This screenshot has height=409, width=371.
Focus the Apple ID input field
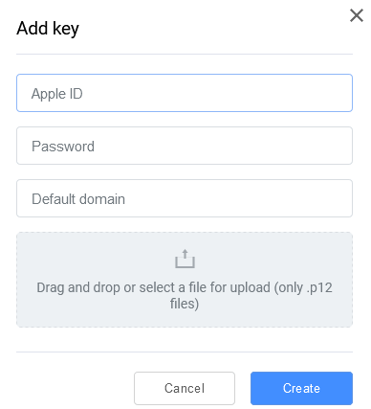[185, 93]
